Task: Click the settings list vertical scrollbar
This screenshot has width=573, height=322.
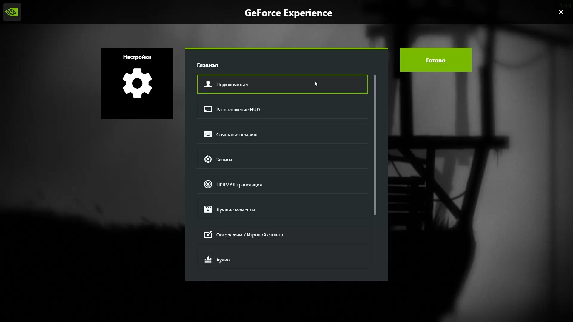Action: (x=375, y=145)
